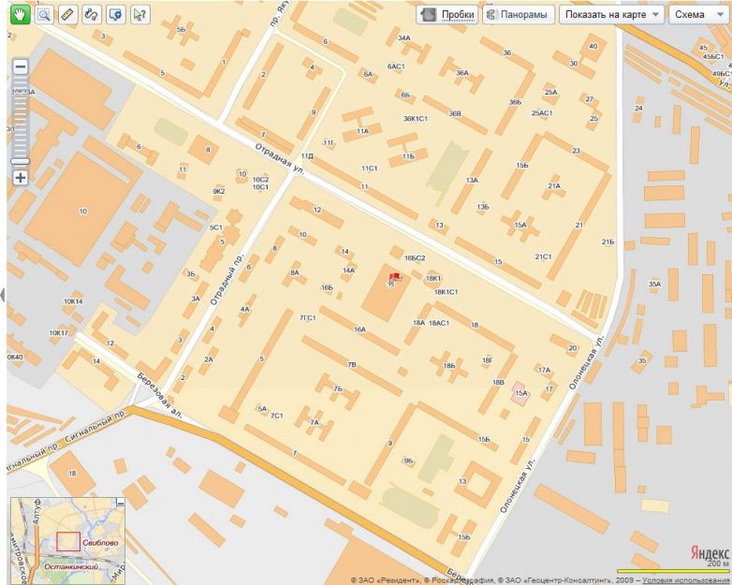The image size is (732, 585).
Task: Click the map tool icon left of the info pointer
Action: pos(115,14)
